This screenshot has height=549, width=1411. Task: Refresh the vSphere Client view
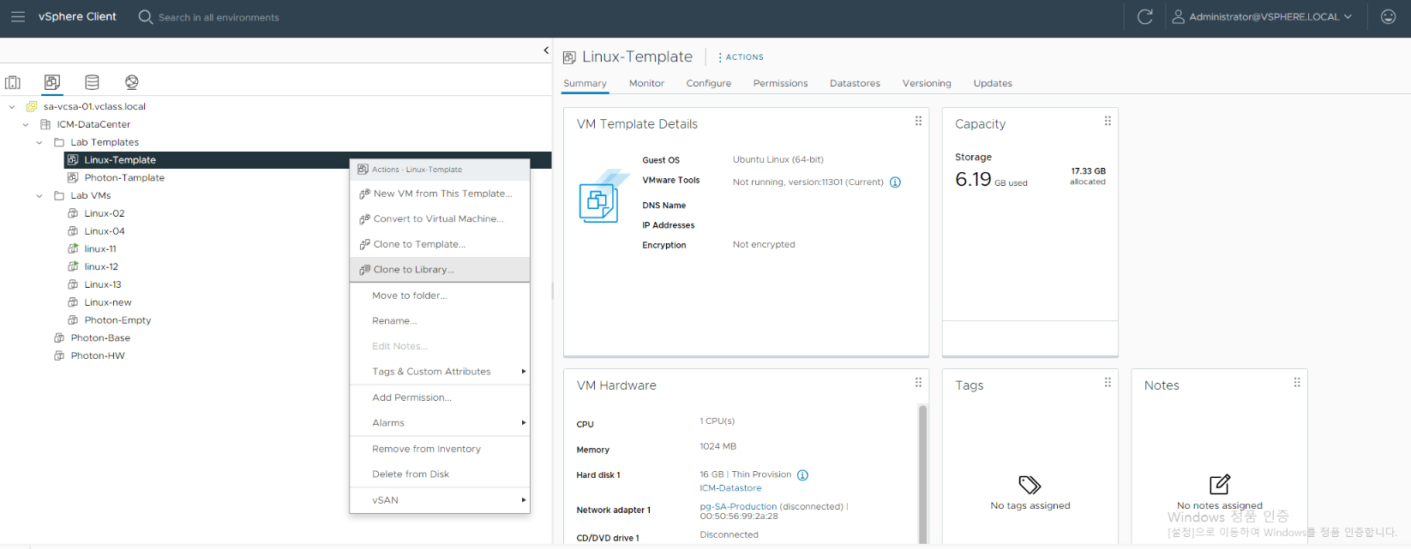(1144, 17)
